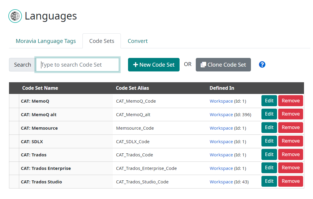
Task: Click the New Code Set button
Action: coord(154,65)
